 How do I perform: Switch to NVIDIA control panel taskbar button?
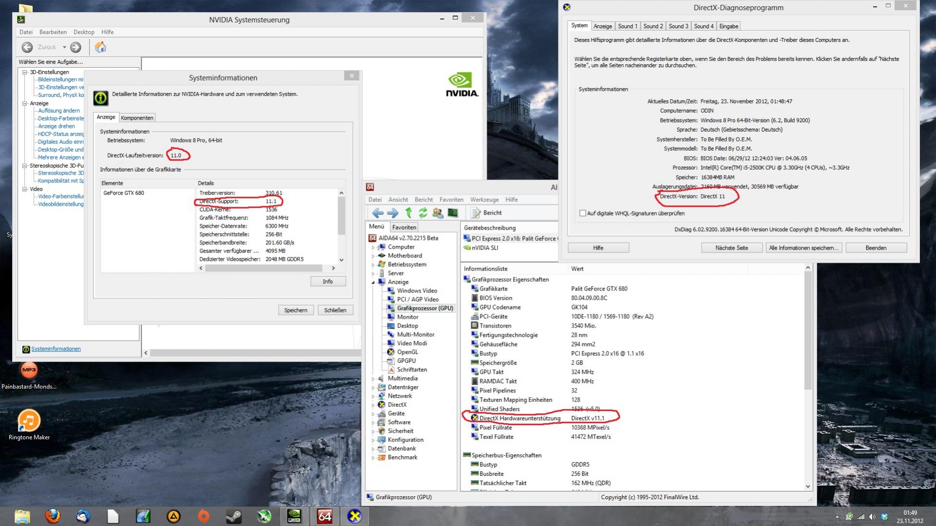(294, 516)
